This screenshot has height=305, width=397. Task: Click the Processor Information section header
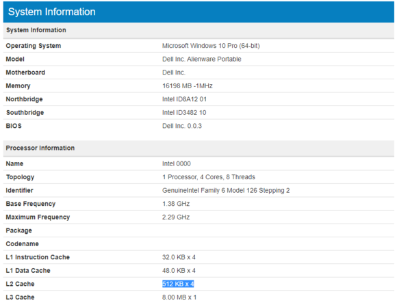(x=40, y=148)
